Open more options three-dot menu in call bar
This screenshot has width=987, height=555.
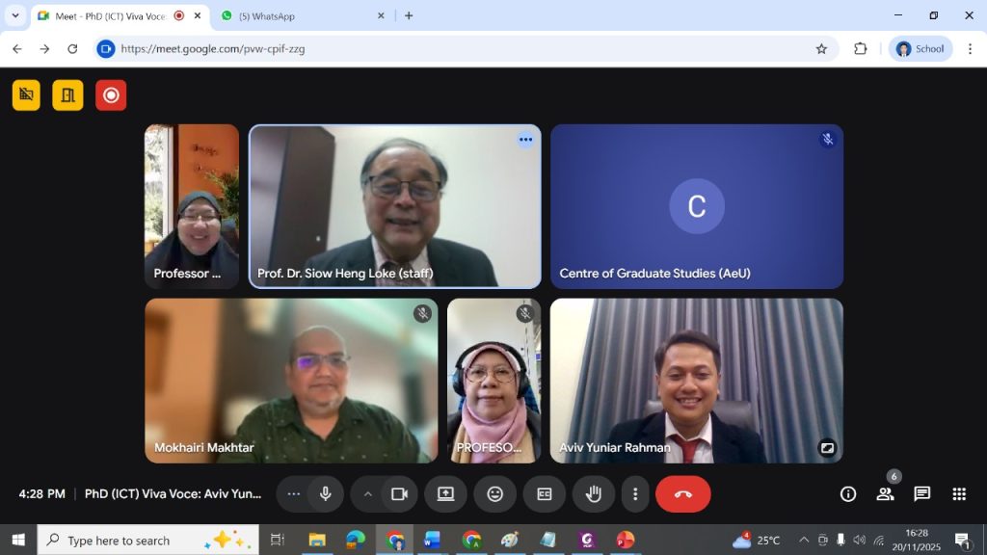tap(635, 494)
